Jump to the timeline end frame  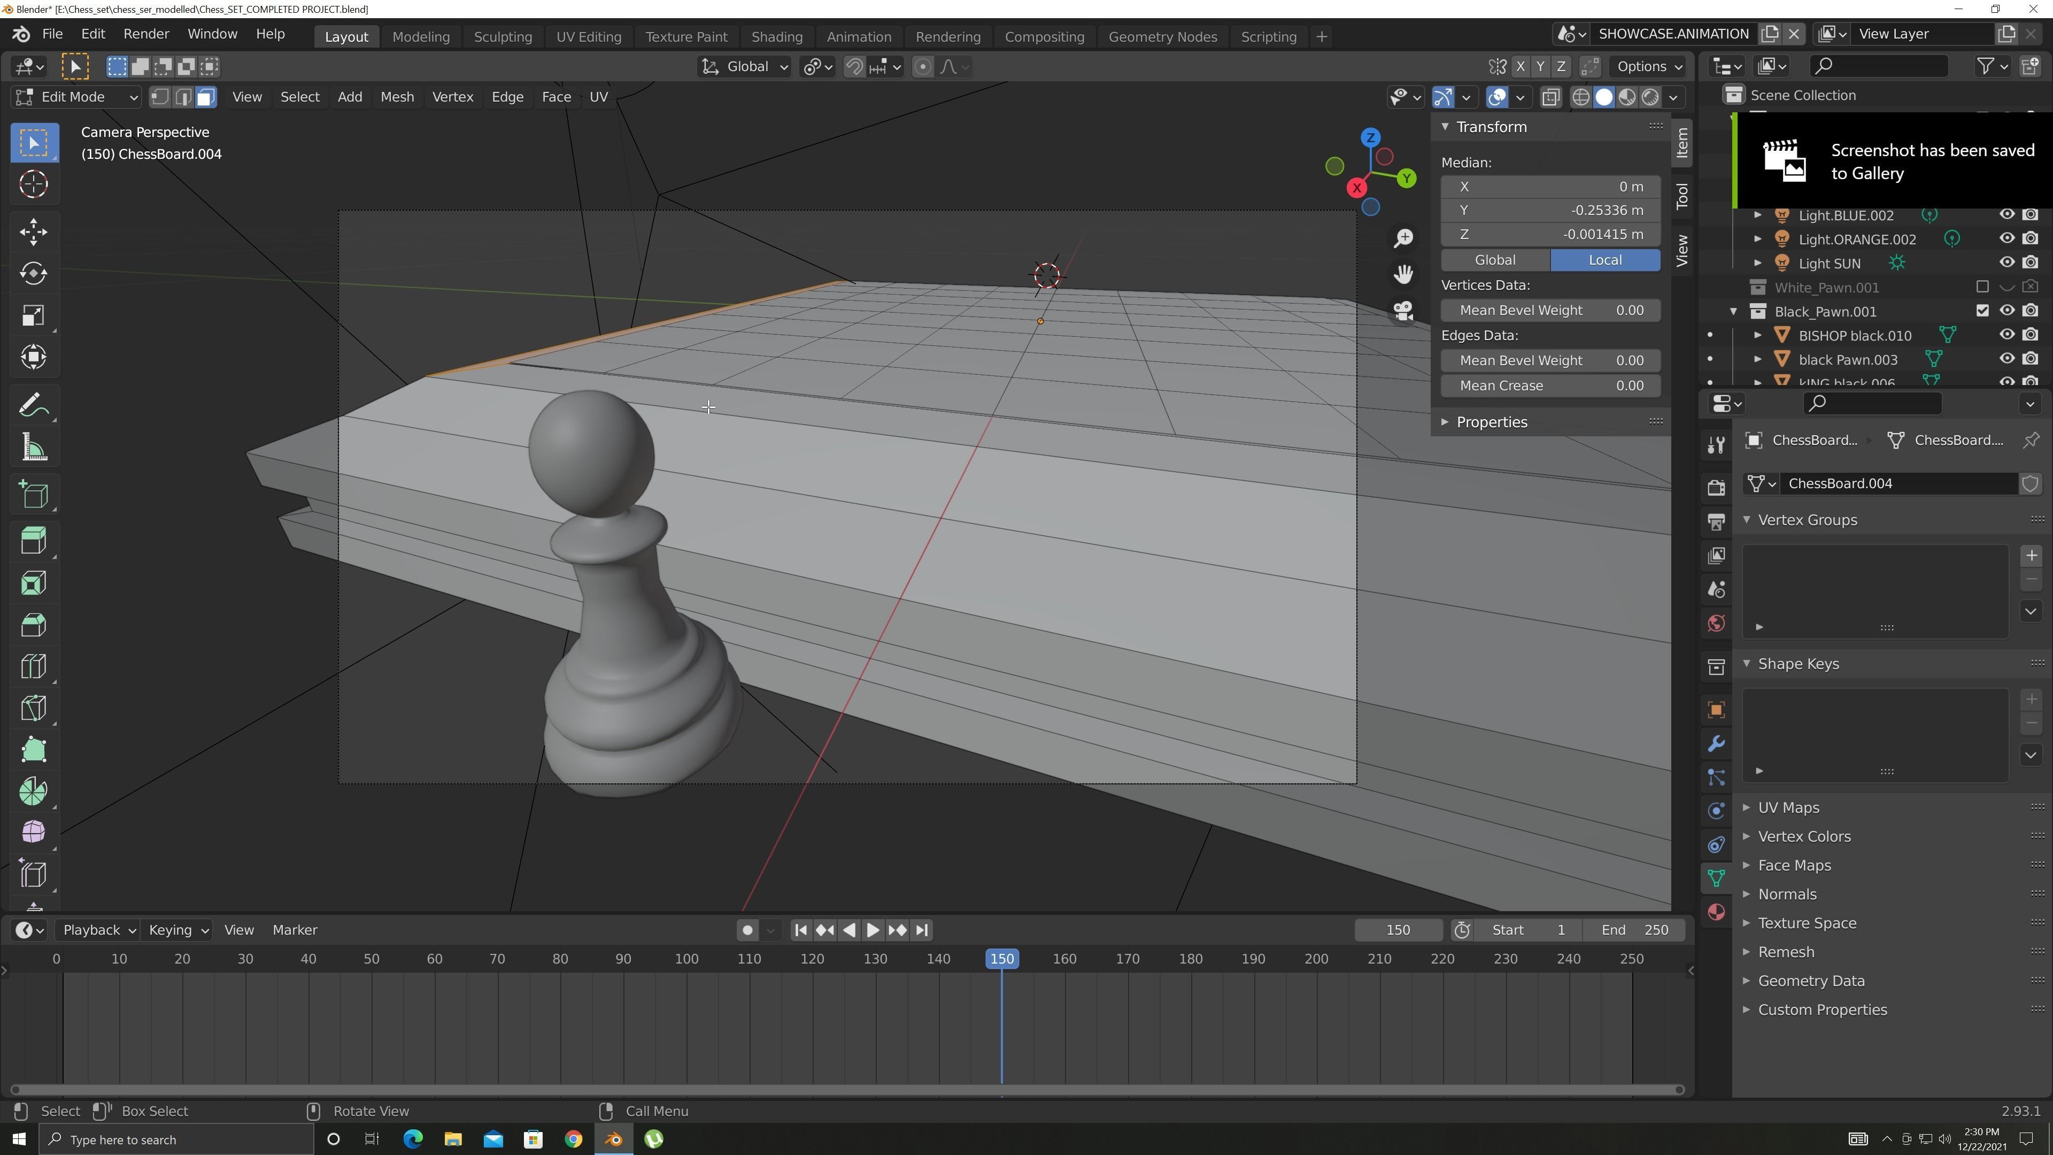pyautogui.click(x=922, y=930)
